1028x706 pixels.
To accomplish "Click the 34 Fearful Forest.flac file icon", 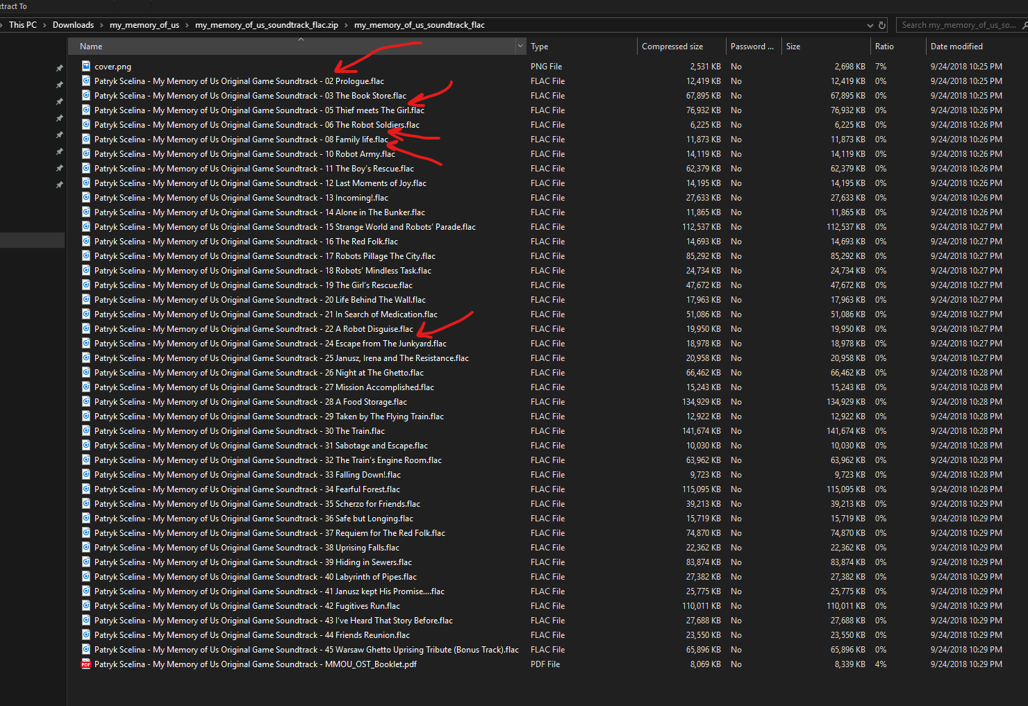I will click(86, 489).
